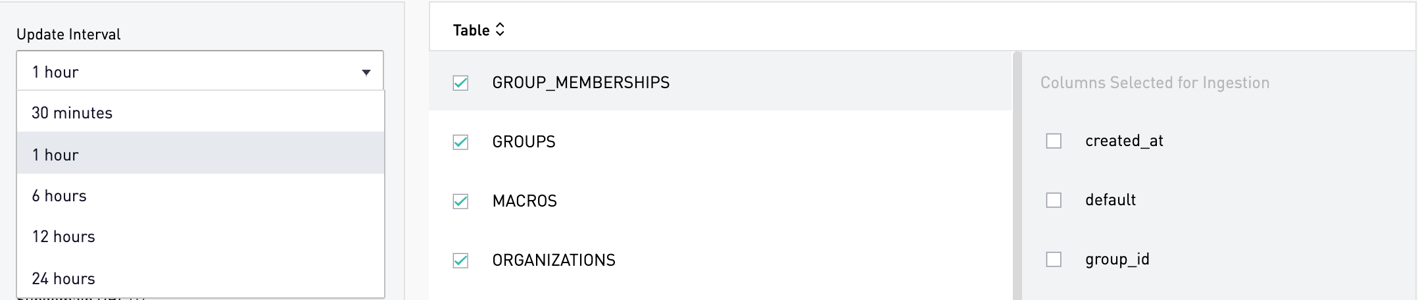1418x300 pixels.
Task: Choose the 24 hours update interval
Action: point(201,278)
